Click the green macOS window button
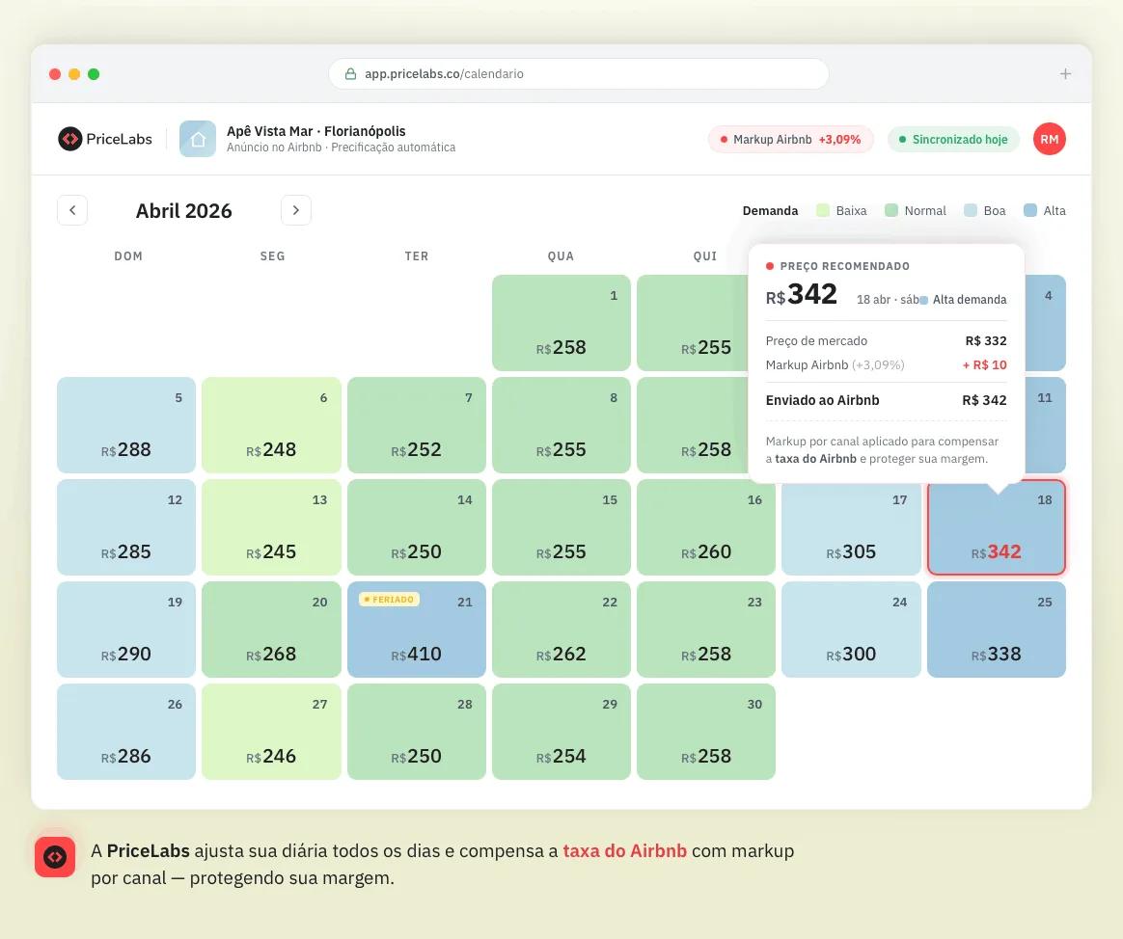The height and width of the screenshot is (939, 1123). pos(94,73)
